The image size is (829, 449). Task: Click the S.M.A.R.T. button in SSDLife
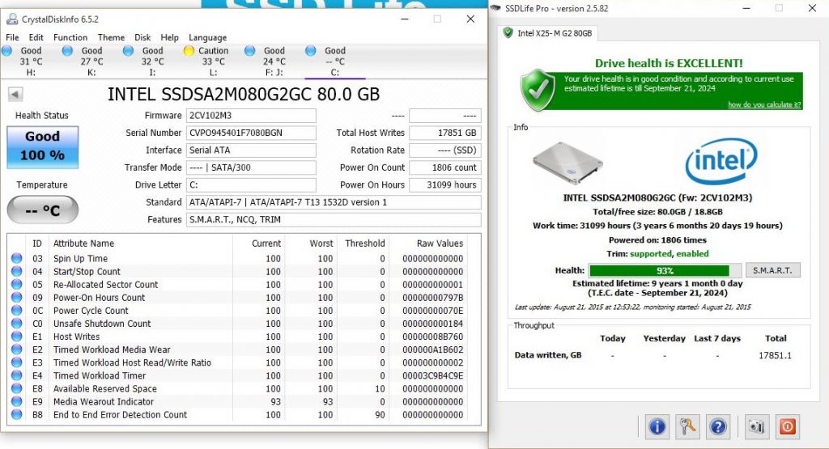pyautogui.click(x=772, y=270)
